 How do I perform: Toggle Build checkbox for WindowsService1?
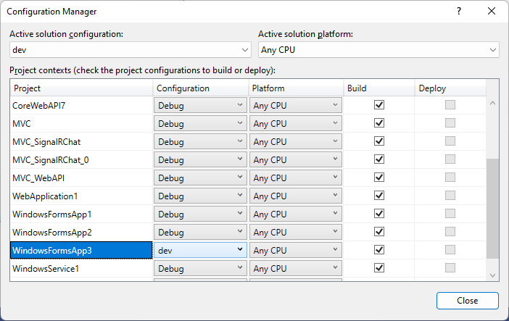[x=379, y=268]
